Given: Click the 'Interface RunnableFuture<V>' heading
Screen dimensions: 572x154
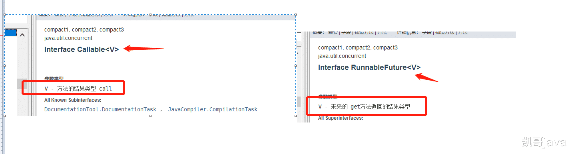Looking at the screenshot, I should 369,67.
